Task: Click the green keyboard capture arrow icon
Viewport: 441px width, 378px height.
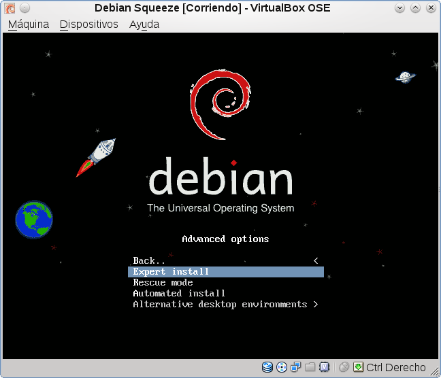Action: click(358, 367)
